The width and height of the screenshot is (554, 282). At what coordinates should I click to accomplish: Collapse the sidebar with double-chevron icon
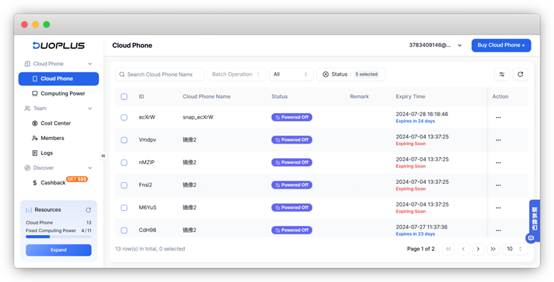pyautogui.click(x=103, y=156)
